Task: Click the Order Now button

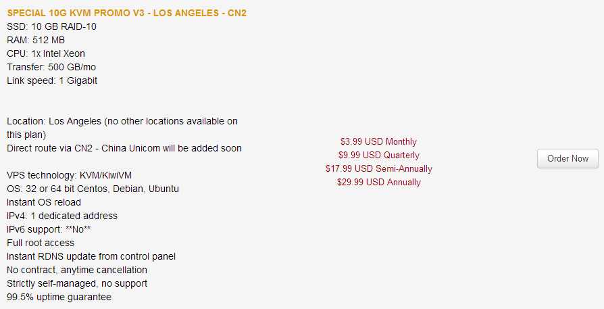Action: tap(568, 158)
